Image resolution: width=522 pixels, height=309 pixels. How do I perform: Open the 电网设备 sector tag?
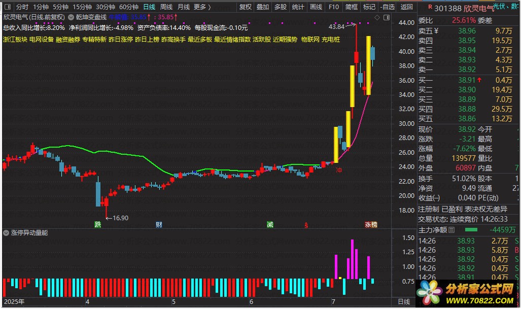pyautogui.click(x=42, y=39)
